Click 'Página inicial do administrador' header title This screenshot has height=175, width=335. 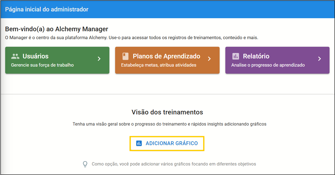pyautogui.click(x=47, y=9)
